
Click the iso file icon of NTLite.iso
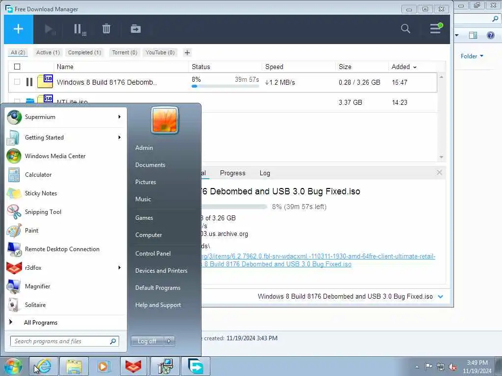tap(45, 99)
